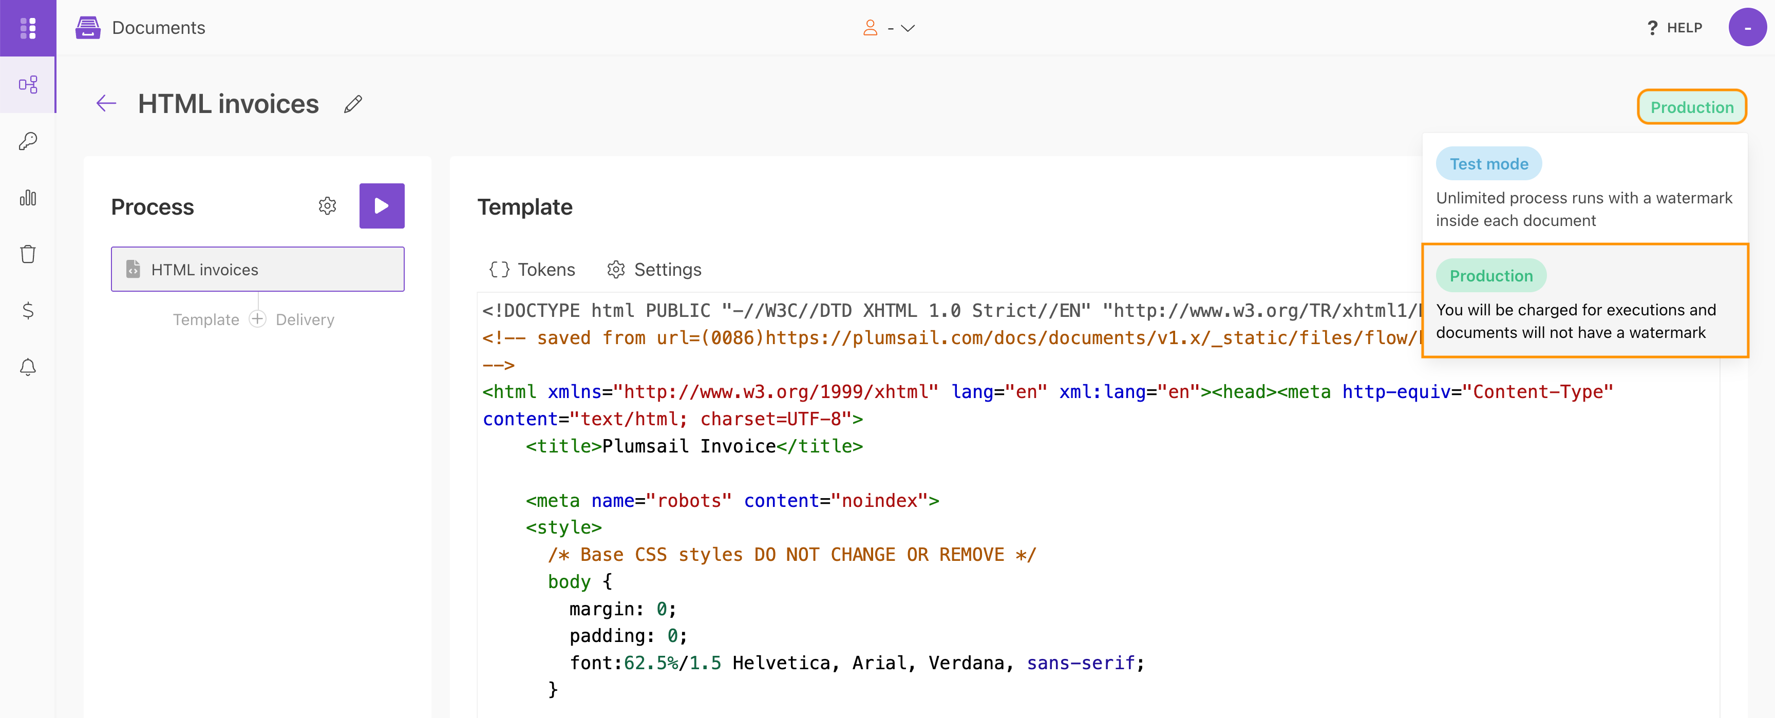Click the html xmlns code line
Viewport: 1775px width, 718px height.
click(1047, 392)
